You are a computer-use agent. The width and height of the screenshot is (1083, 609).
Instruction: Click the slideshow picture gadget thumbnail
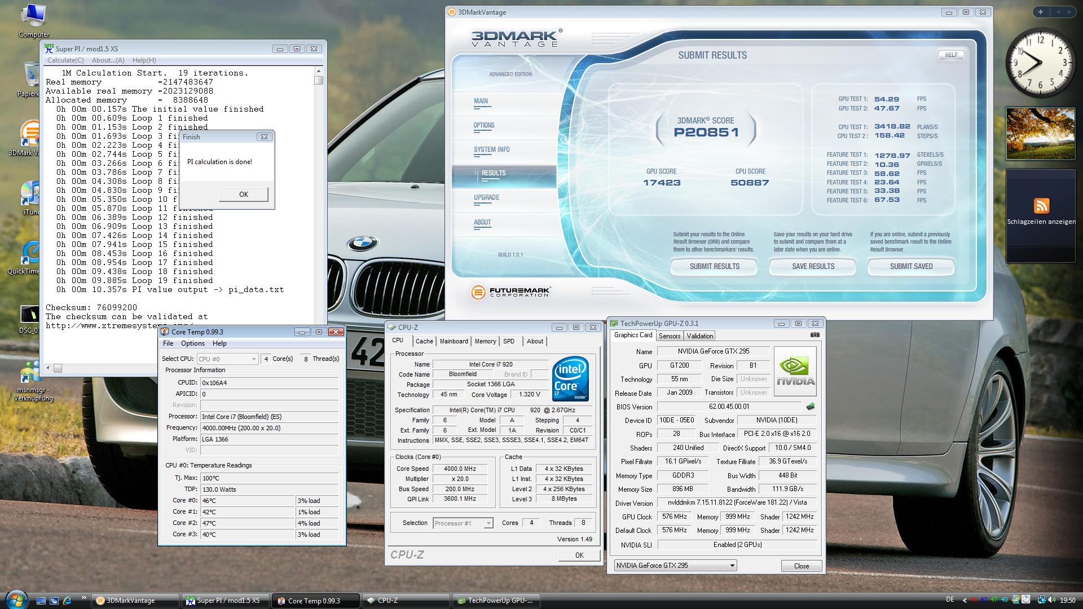click(x=1041, y=134)
